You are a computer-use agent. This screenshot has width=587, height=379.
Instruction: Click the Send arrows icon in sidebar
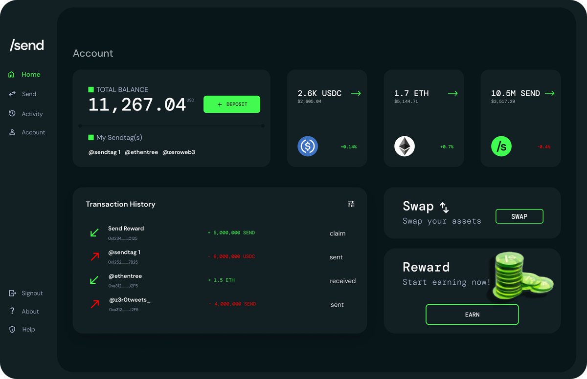click(12, 94)
